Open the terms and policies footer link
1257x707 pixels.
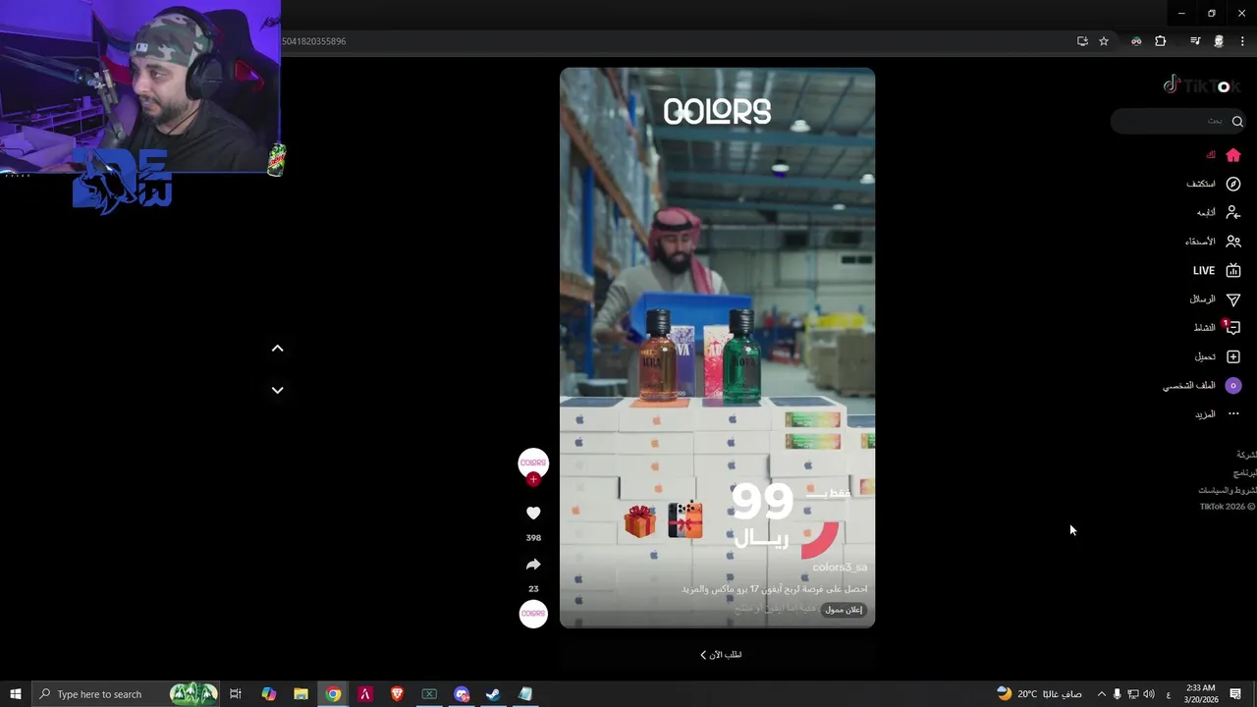point(1228,490)
